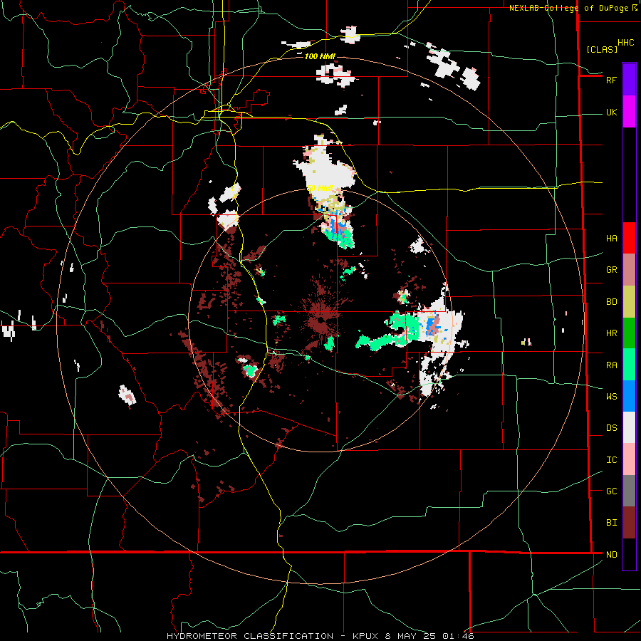Image resolution: width=641 pixels, height=641 pixels.
Task: Click the 'GR' legend label
Action: 611,270
